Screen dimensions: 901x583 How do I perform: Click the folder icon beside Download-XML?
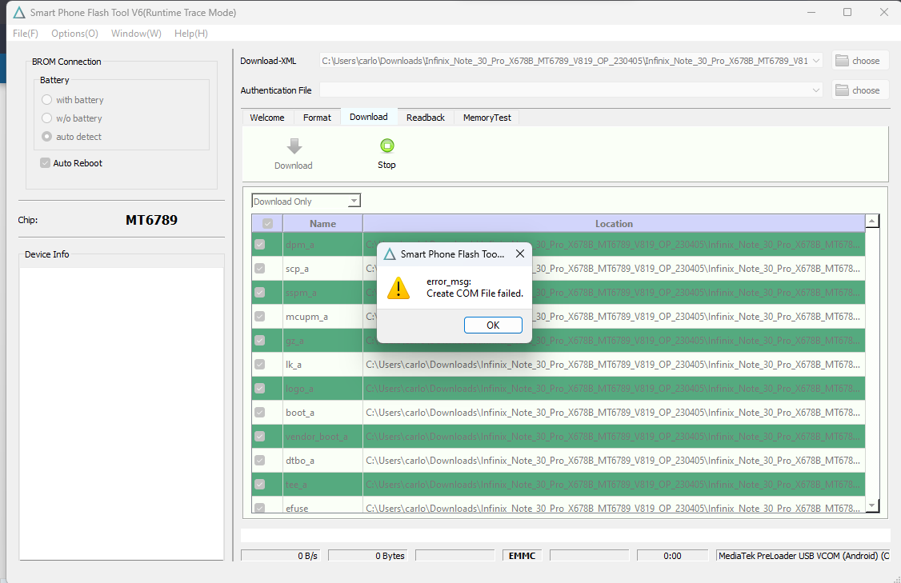point(842,60)
